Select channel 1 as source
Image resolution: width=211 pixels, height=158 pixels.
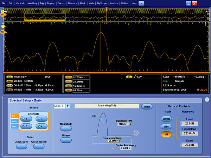(26, 119)
